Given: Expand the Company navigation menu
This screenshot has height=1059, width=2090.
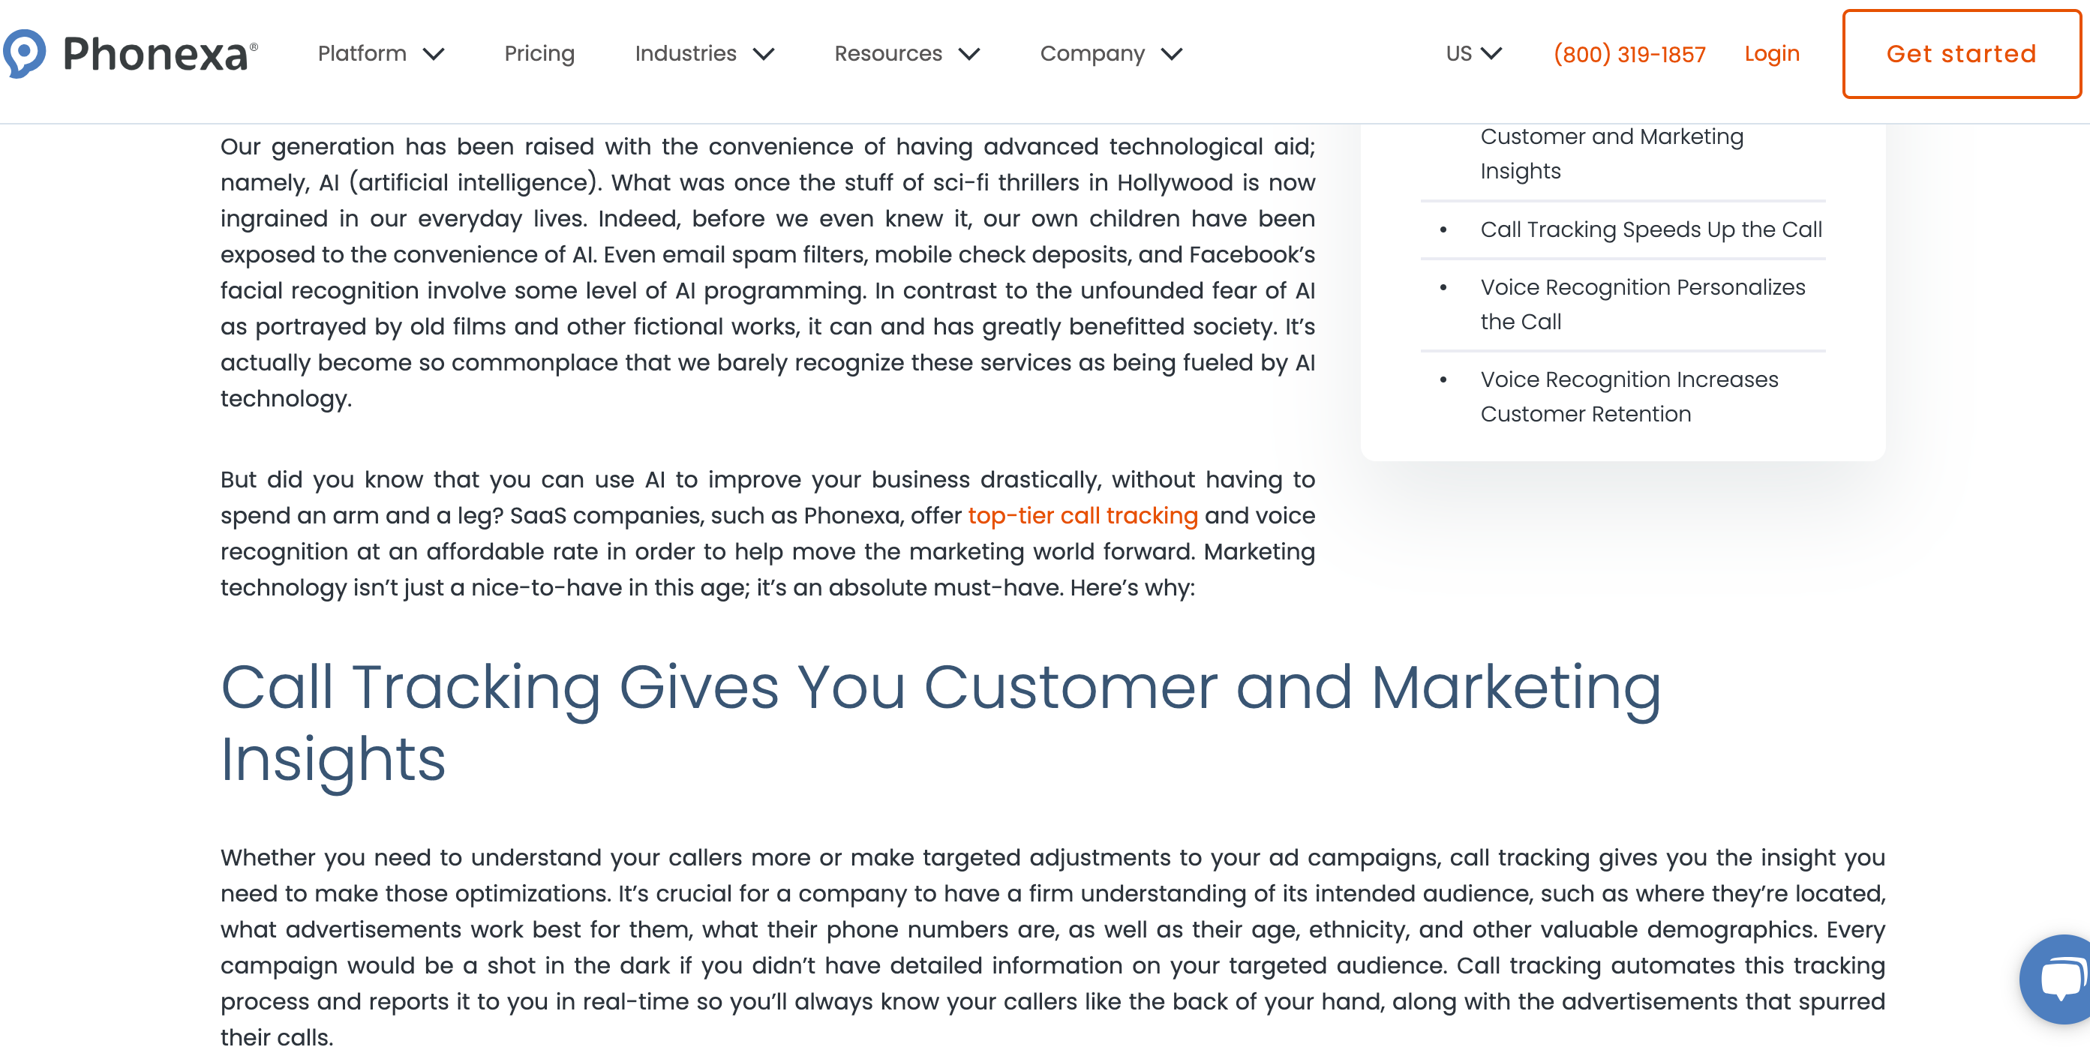Looking at the screenshot, I should point(1112,54).
